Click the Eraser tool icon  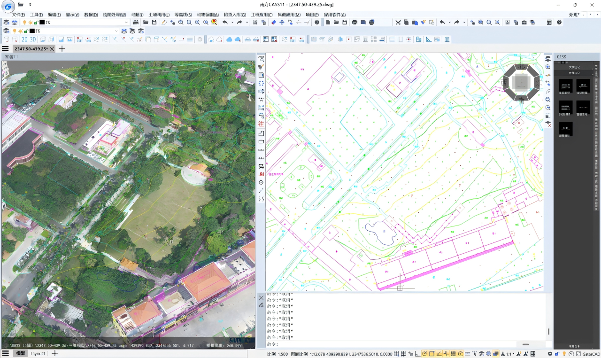273,22
